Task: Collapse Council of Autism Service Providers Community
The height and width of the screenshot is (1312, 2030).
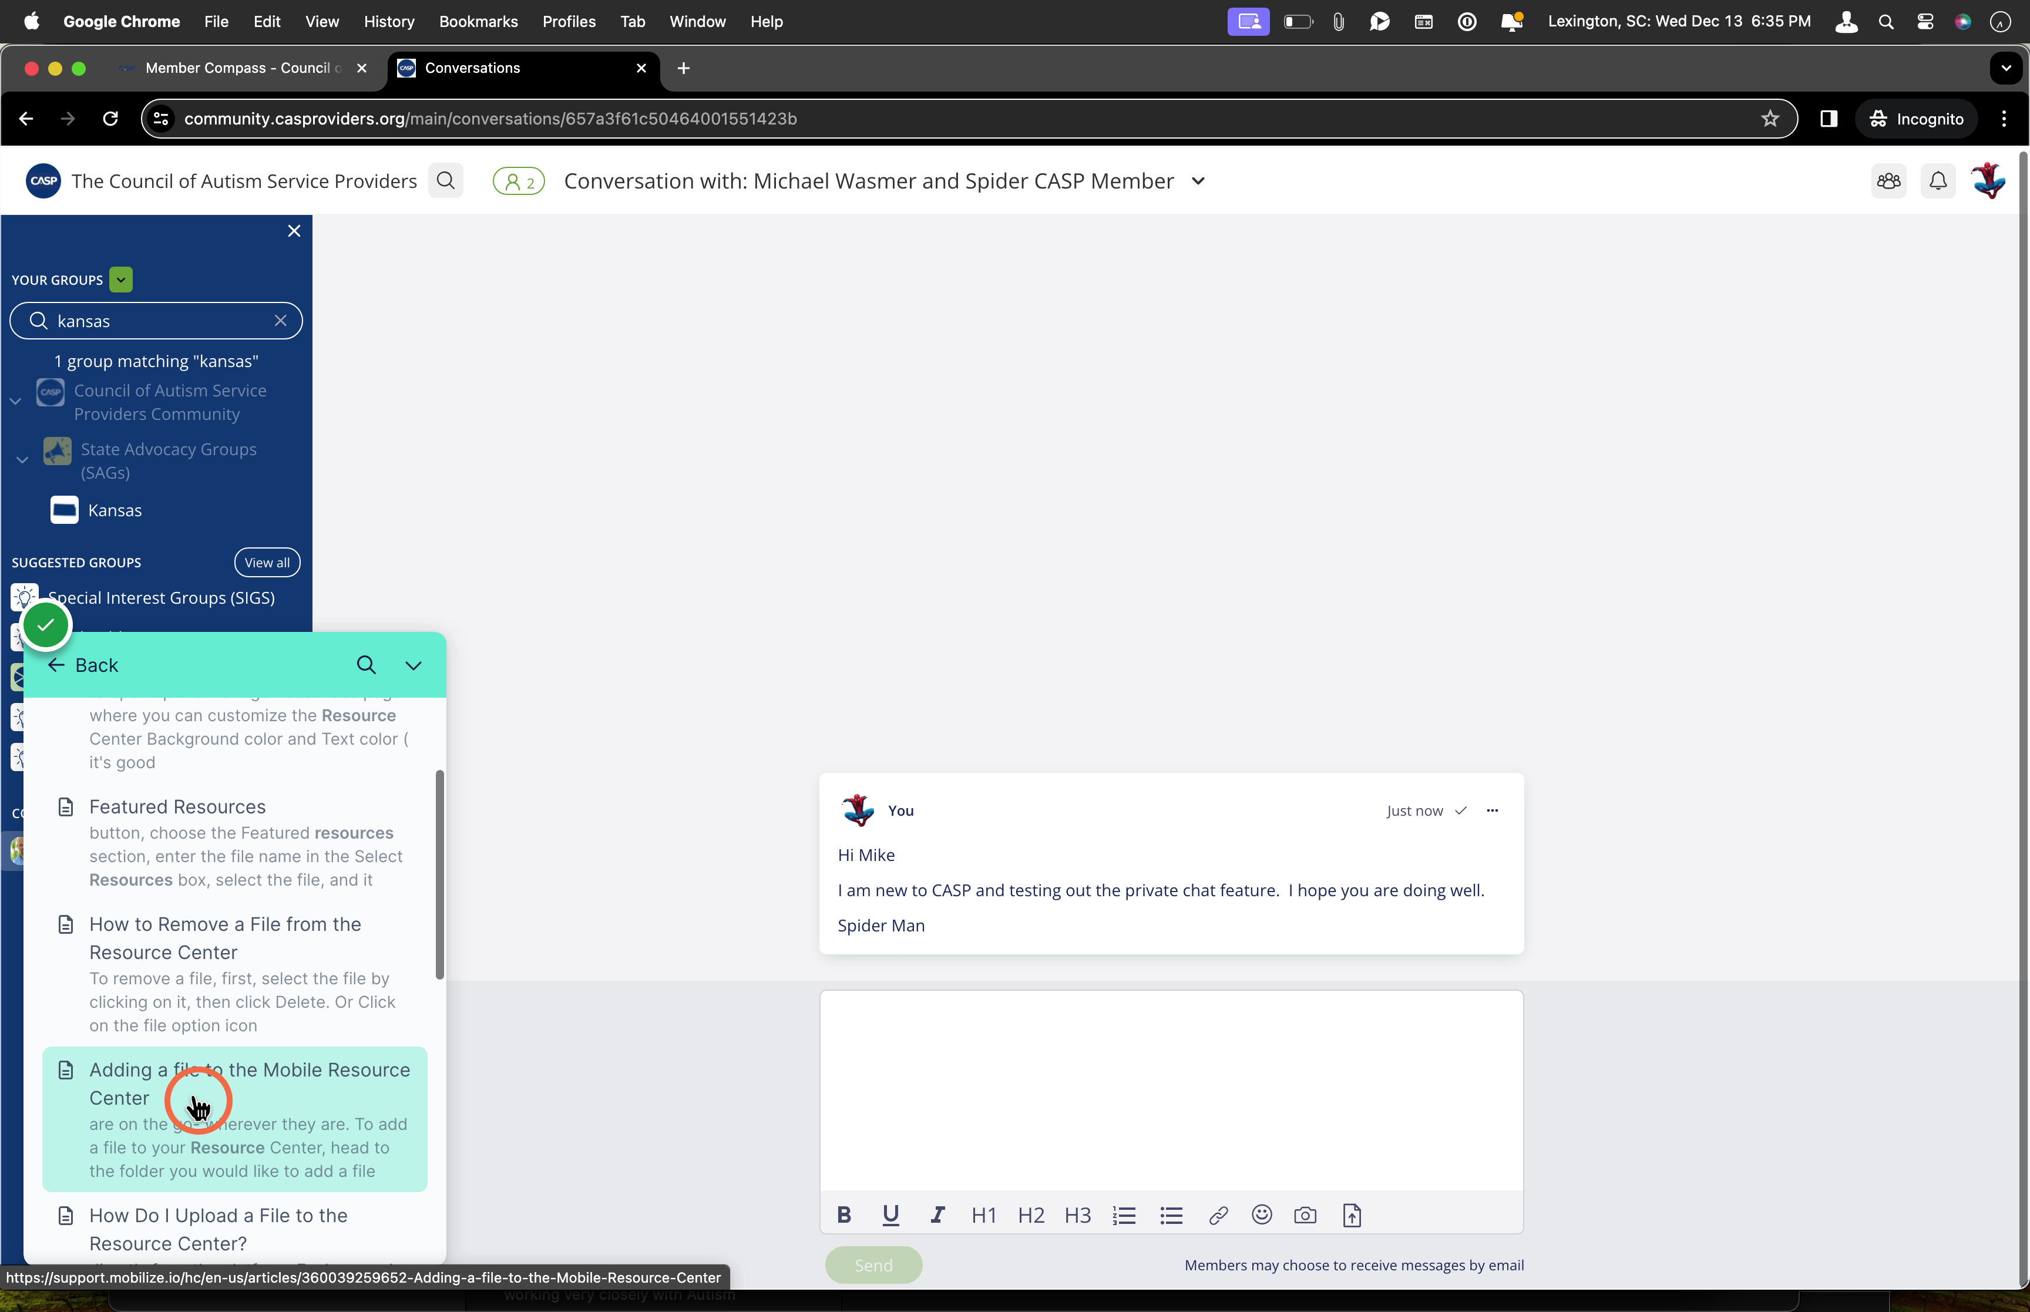Action: (x=15, y=401)
